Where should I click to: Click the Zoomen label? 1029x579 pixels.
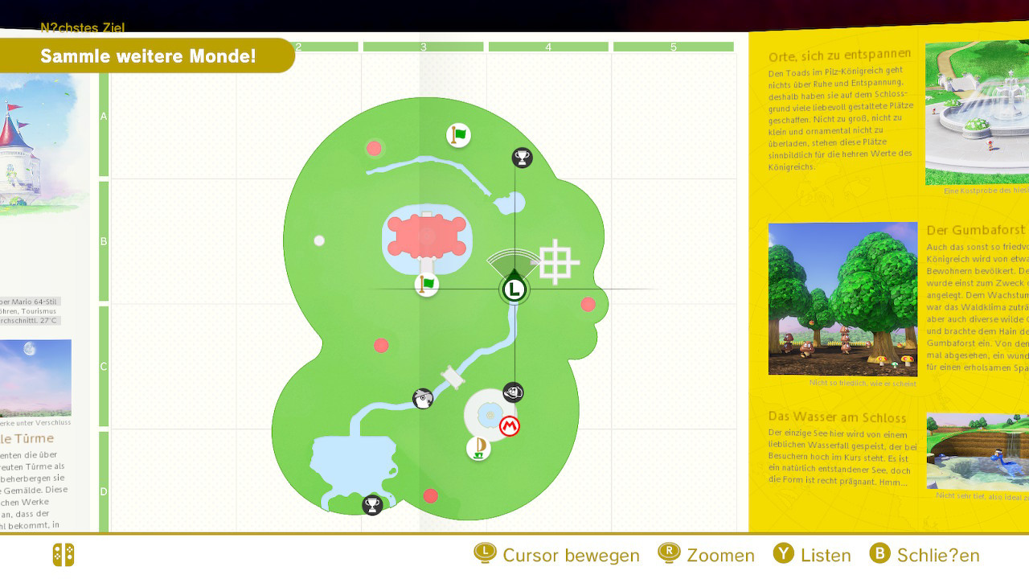click(x=720, y=556)
